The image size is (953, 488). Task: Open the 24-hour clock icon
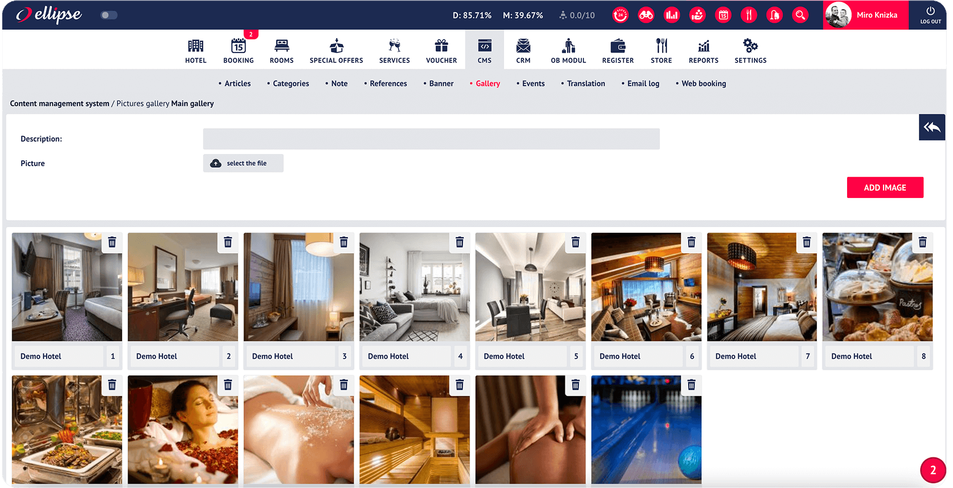(621, 15)
